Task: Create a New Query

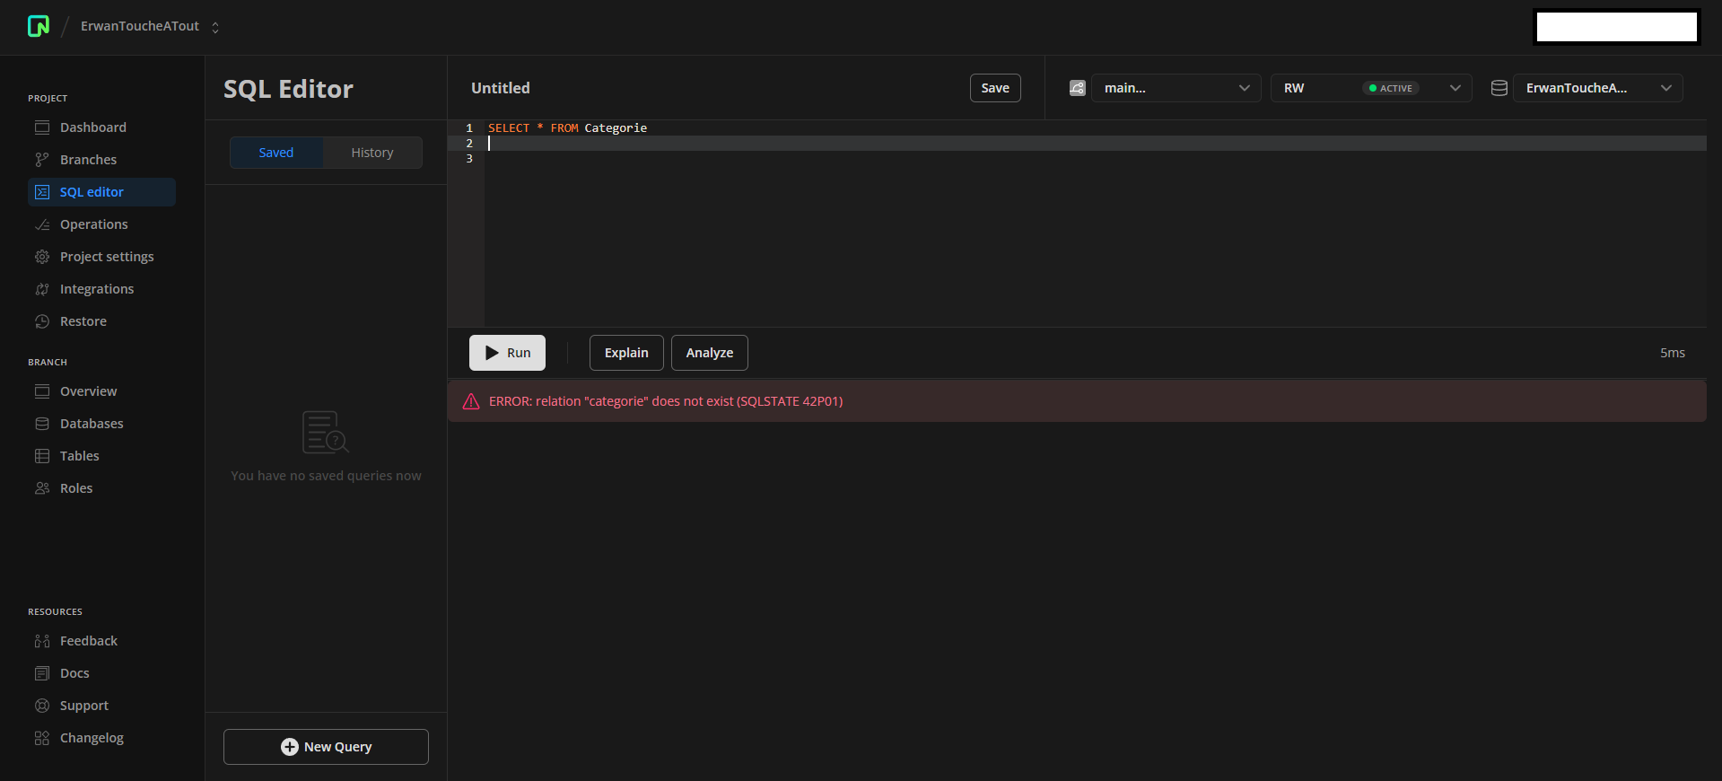Action: [x=326, y=747]
